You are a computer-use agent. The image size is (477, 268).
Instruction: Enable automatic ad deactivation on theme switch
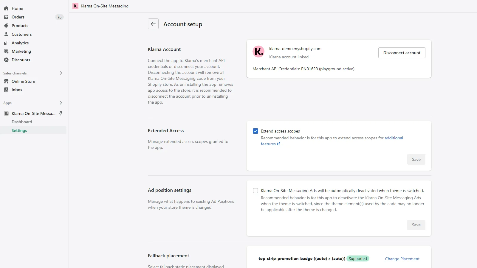pos(255,191)
